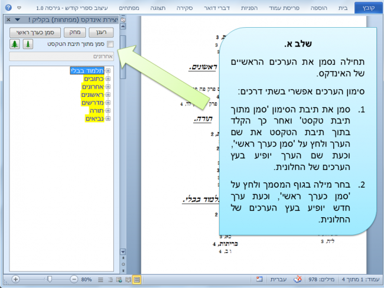Image resolution: width=384 pixels, height=288 pixels.
Task: Expand the ראשונים tree node
Action: [x=108, y=94]
